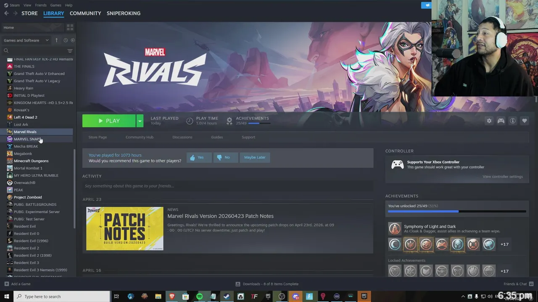Open the COMMUNITY tab
This screenshot has height=302, width=538.
click(x=85, y=13)
